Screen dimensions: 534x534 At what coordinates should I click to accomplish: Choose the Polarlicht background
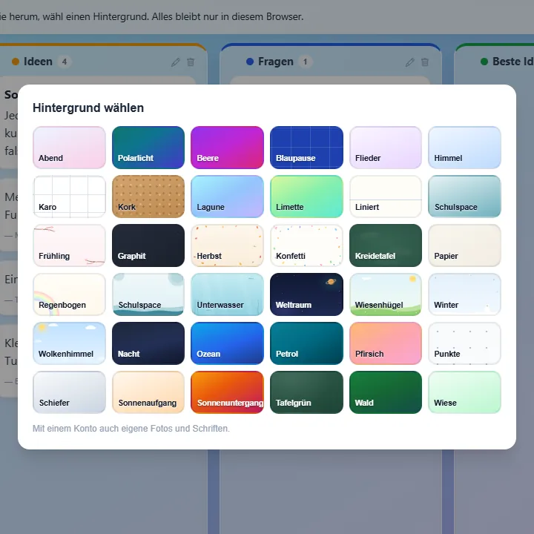point(148,148)
